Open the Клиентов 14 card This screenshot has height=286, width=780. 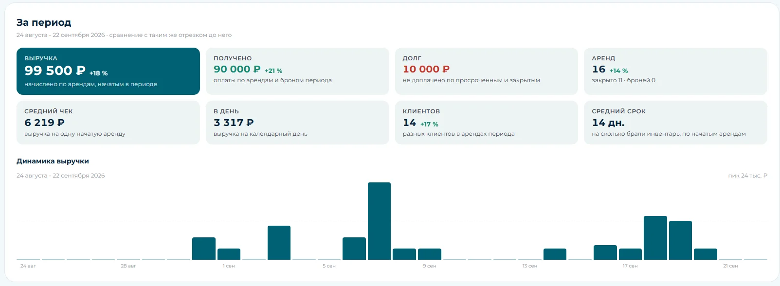[x=486, y=123]
